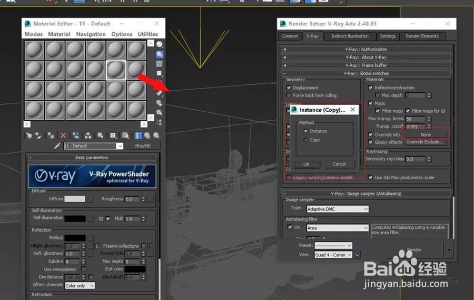Toggle Displacement checkbox in Geometry group
Viewport: 474px width, 300px height.
click(x=289, y=88)
